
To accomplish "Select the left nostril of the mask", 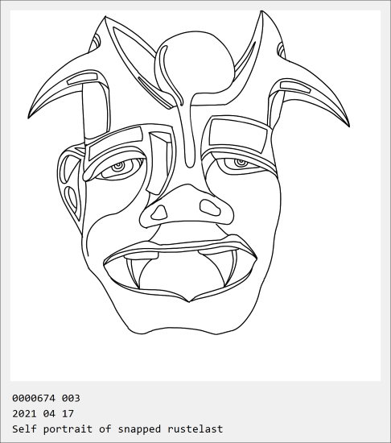I will (x=159, y=213).
